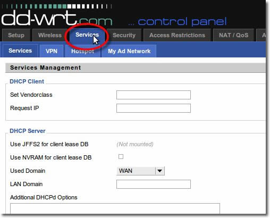Switch to the Hotspot sub-tab
Image resolution: width=270 pixels, height=218 pixels.
82,51
